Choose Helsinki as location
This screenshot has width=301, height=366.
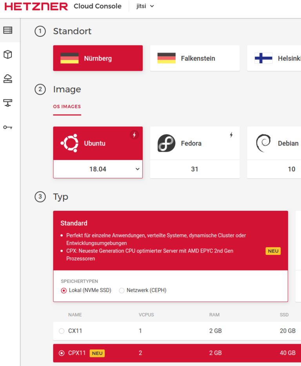tap(274, 58)
